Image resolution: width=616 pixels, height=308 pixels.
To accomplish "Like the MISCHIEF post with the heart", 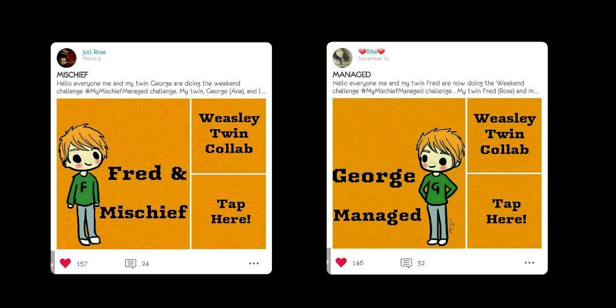I will (65, 263).
